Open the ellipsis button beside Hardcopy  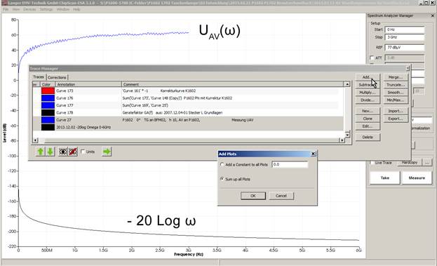pos(427,162)
